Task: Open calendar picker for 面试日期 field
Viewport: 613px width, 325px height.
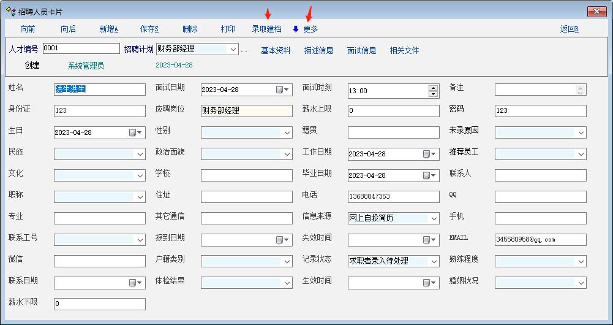Action: click(282, 90)
